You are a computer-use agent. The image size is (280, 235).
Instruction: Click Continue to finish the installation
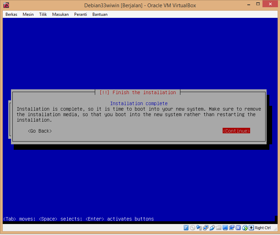coord(236,131)
